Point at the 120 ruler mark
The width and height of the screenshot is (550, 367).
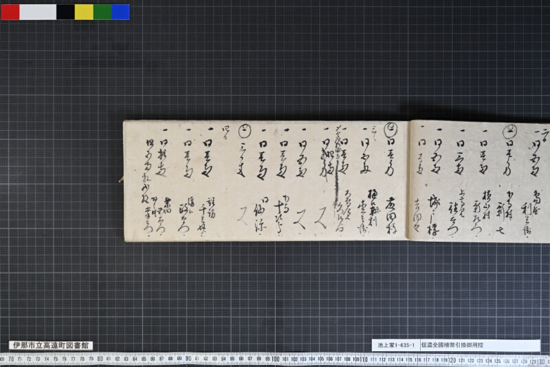(452, 360)
